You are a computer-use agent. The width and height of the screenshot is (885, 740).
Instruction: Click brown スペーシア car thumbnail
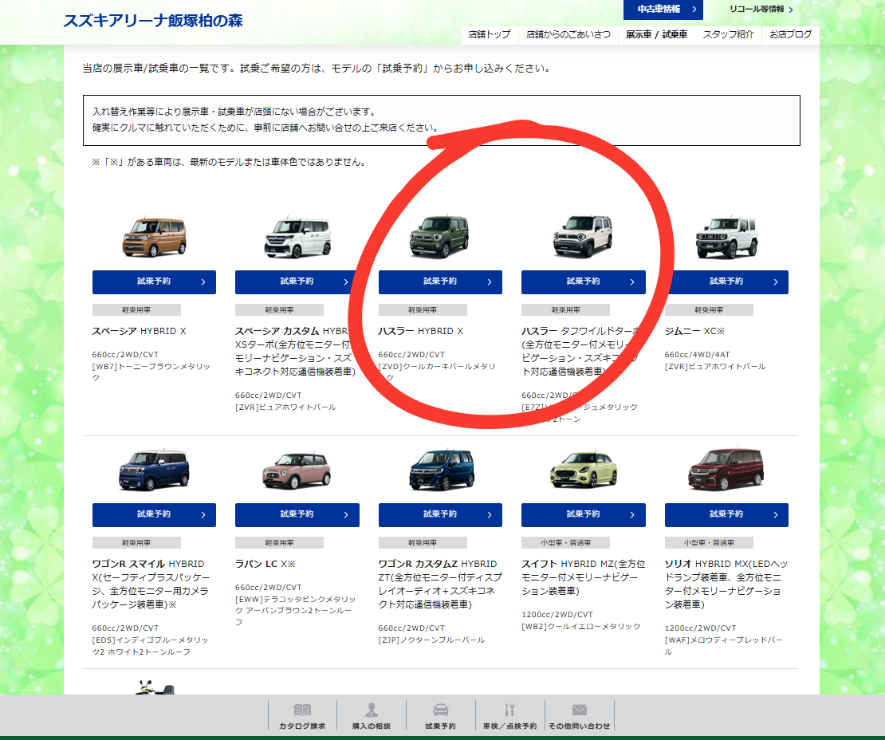coord(155,237)
